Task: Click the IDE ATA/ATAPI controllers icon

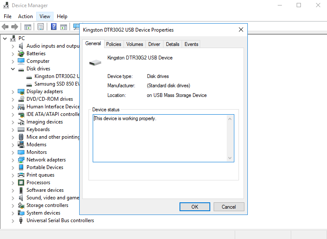Action: 21,114
